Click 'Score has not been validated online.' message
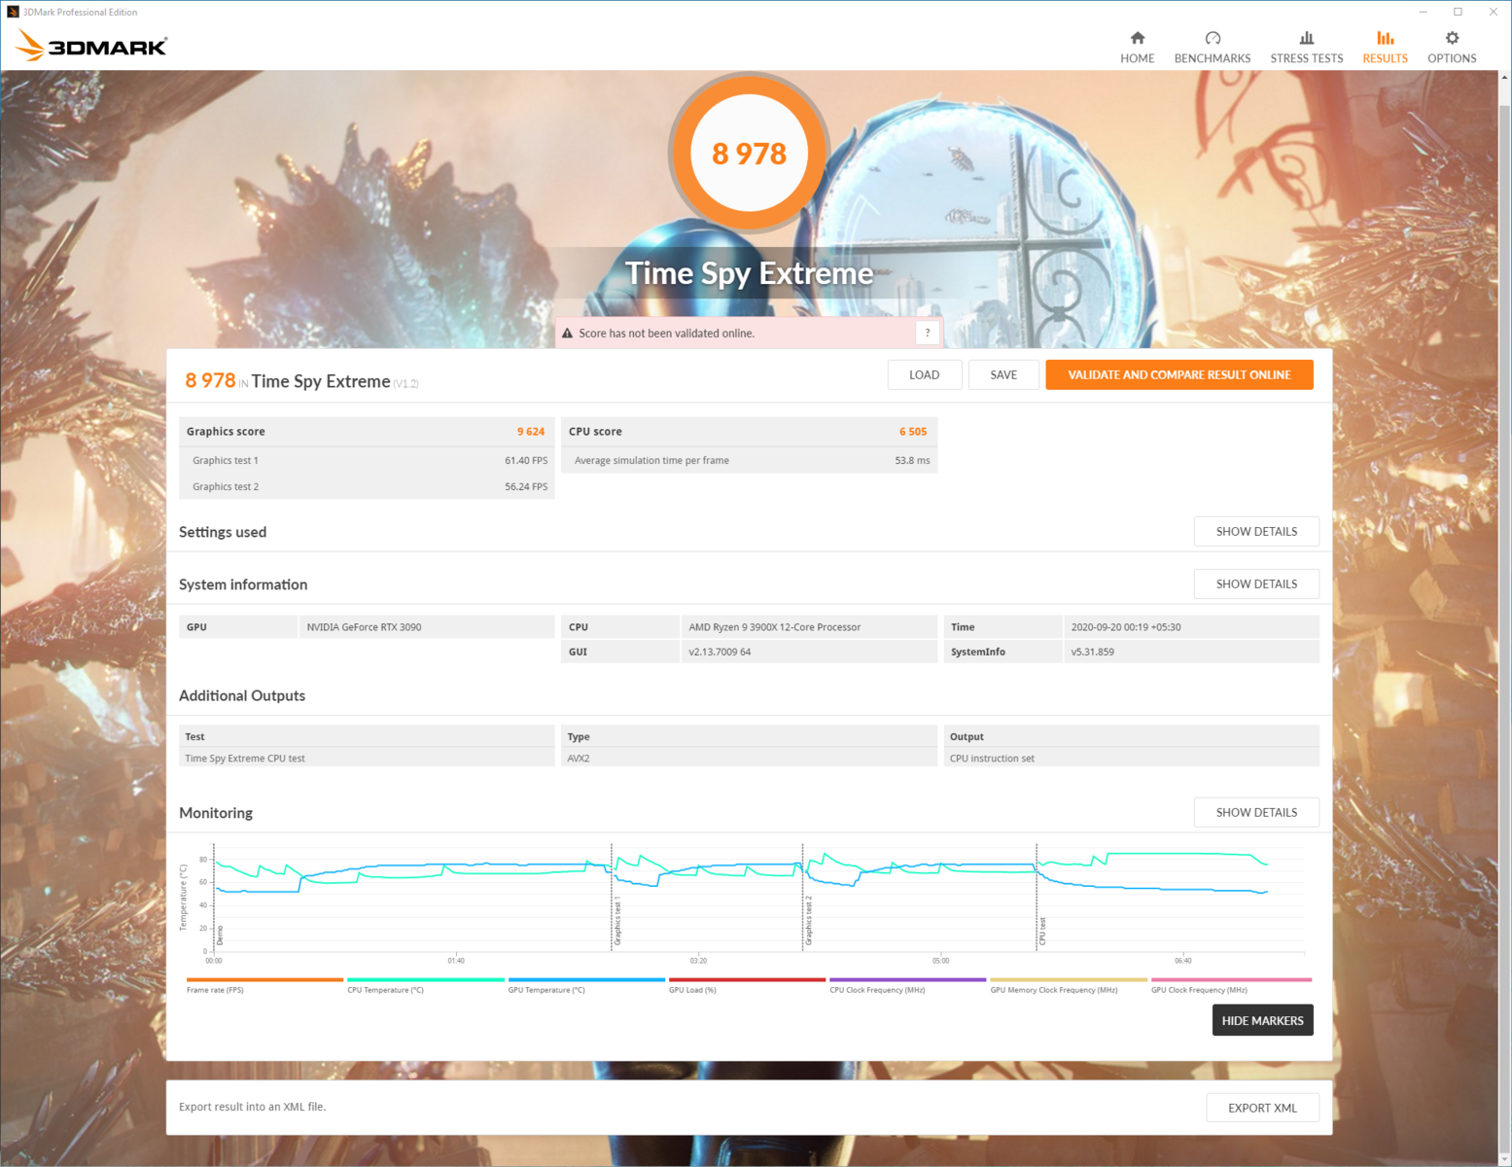This screenshot has height=1167, width=1512. 666,334
